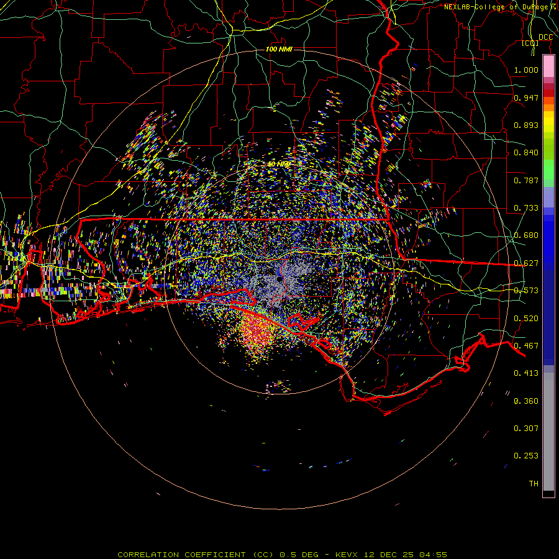Click the 0.787 scale value
Screen dimensions: 559x559
tap(526, 180)
